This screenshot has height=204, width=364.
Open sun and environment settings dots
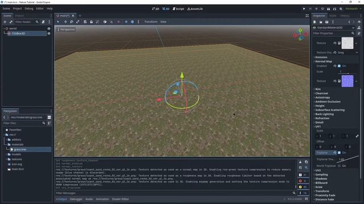click(x=138, y=22)
